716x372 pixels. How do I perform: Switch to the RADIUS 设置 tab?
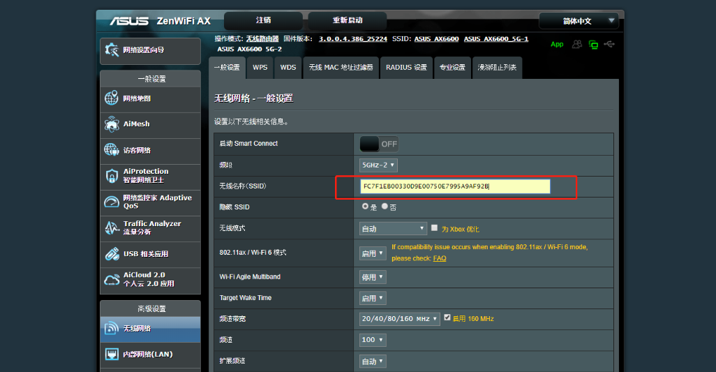coord(406,68)
